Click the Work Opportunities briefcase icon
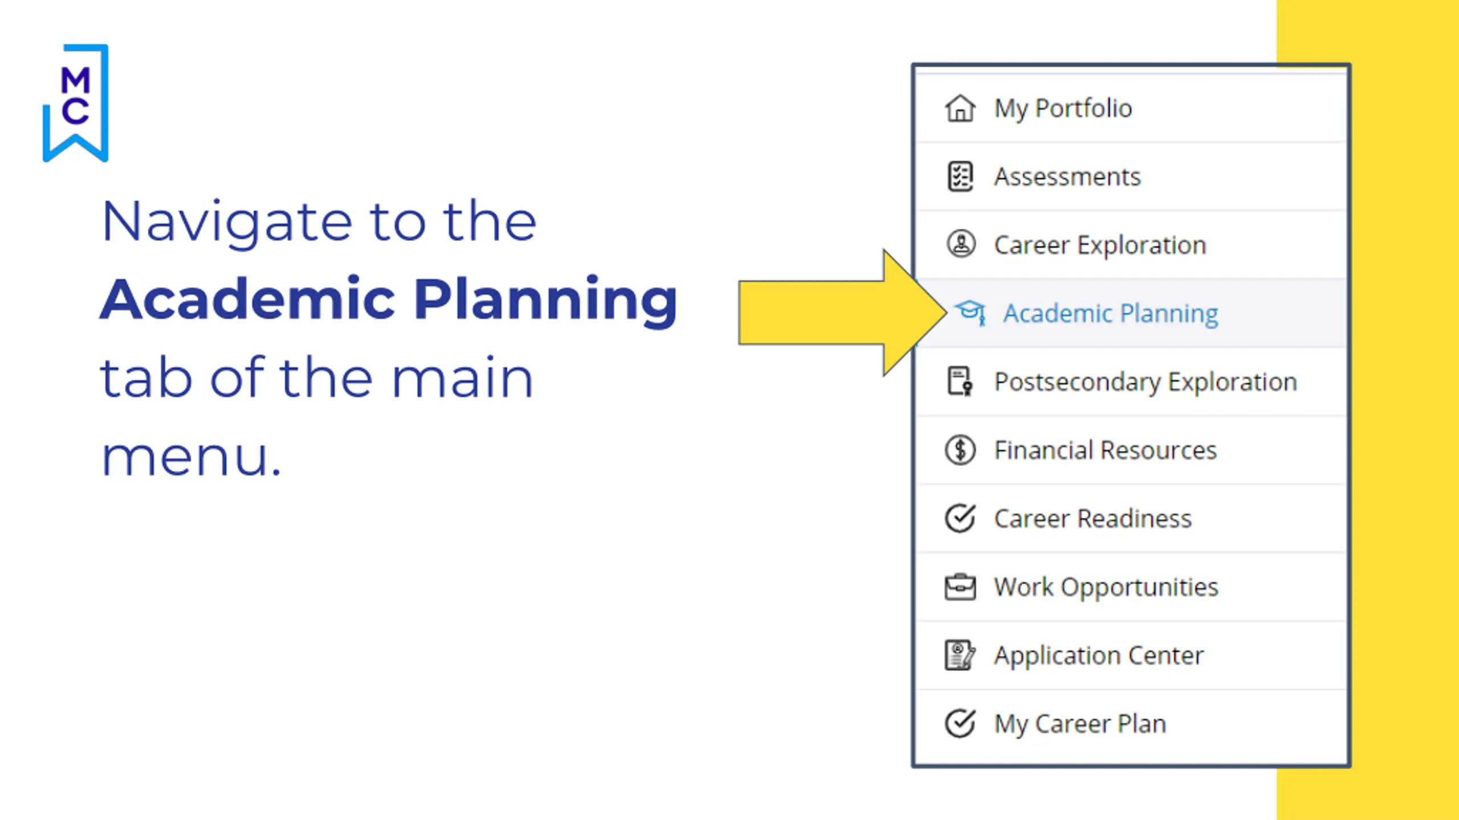 point(960,587)
